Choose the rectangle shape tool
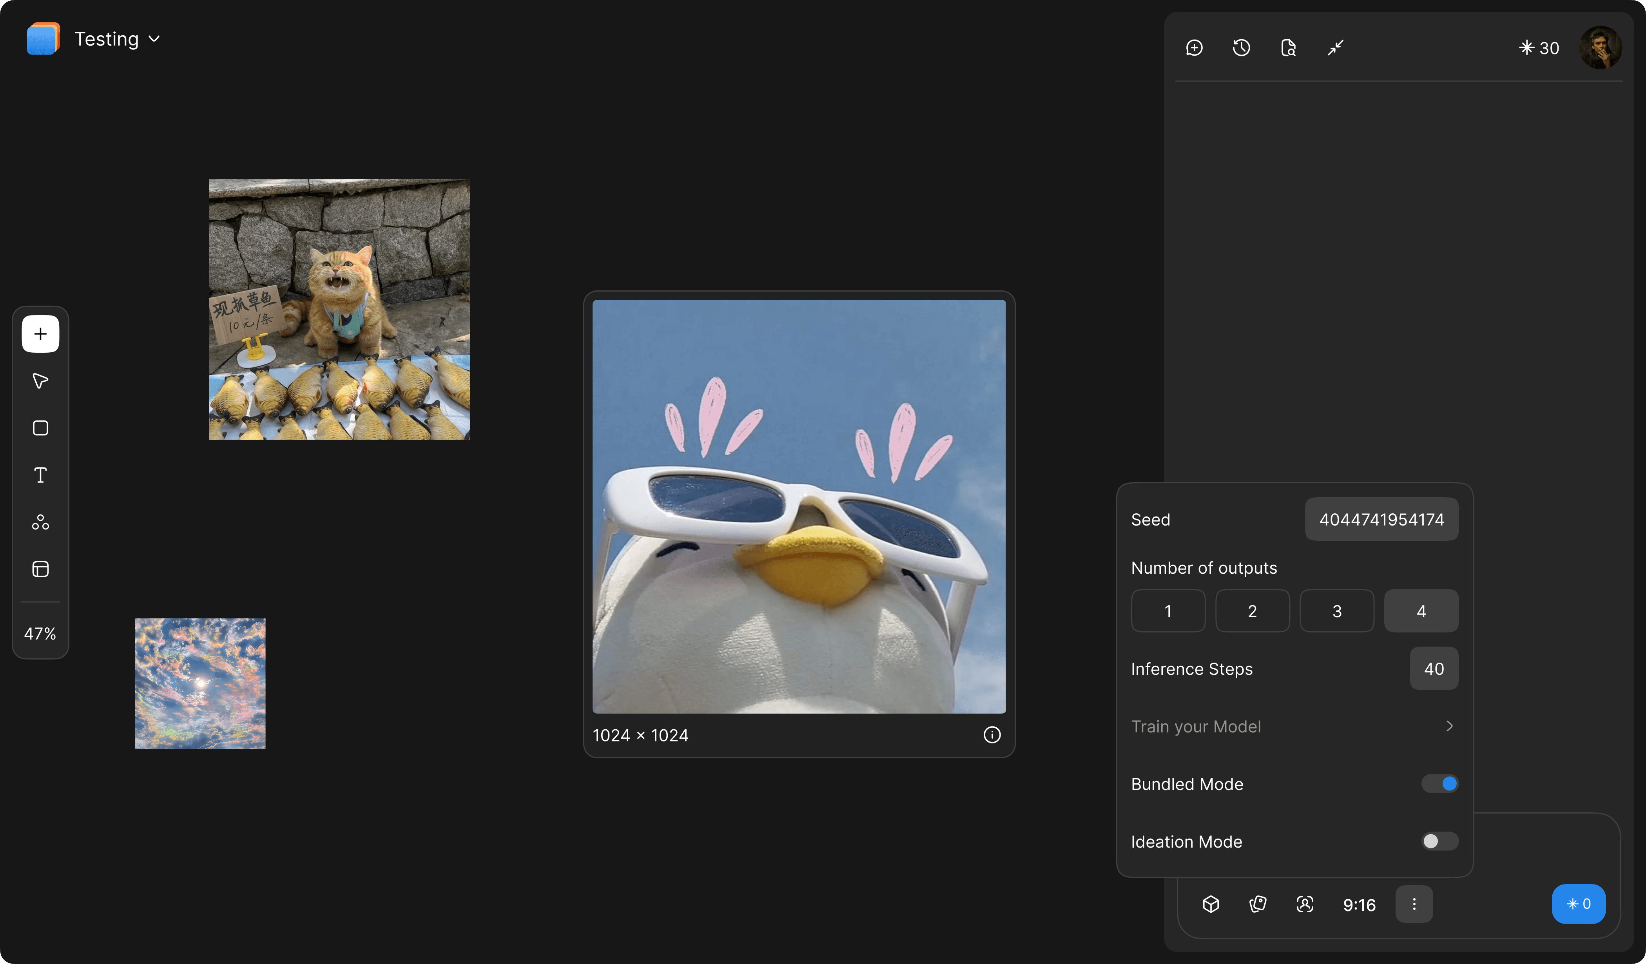The height and width of the screenshot is (964, 1646). (x=40, y=428)
